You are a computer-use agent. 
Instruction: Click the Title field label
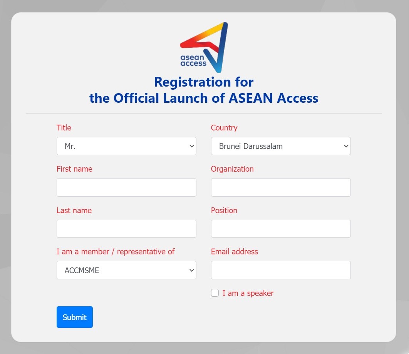click(x=64, y=128)
